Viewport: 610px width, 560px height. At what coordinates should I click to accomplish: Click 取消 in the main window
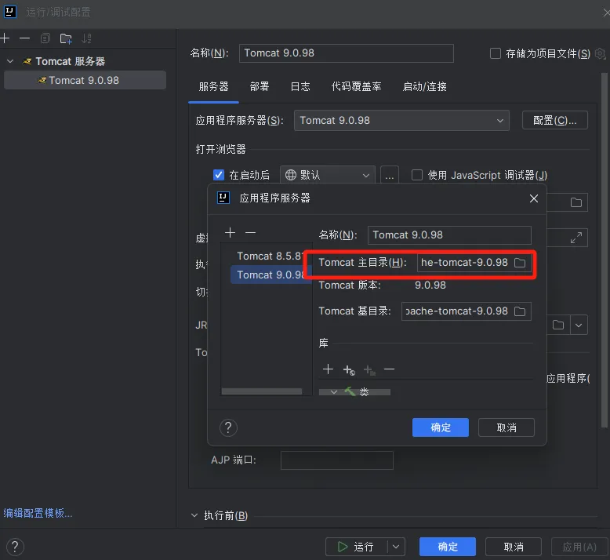(513, 547)
